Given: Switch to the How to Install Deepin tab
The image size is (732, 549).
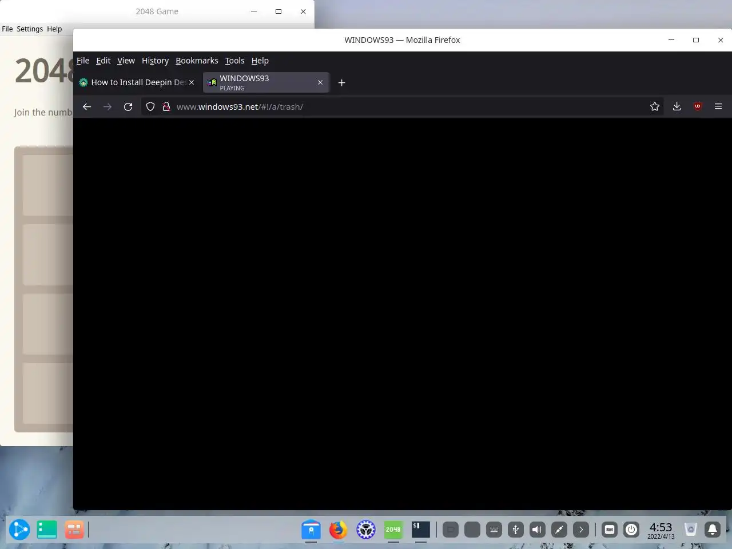Looking at the screenshot, I should [138, 82].
